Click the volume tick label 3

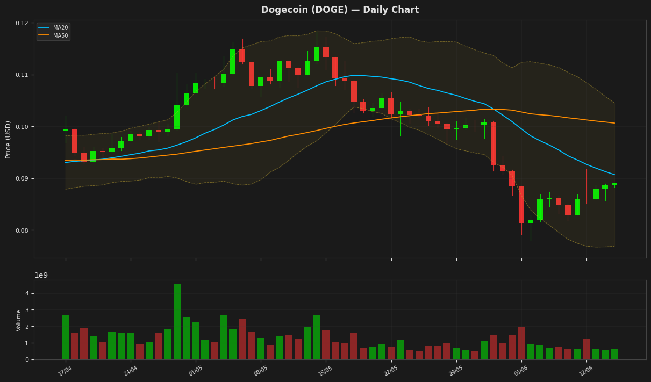(27, 311)
